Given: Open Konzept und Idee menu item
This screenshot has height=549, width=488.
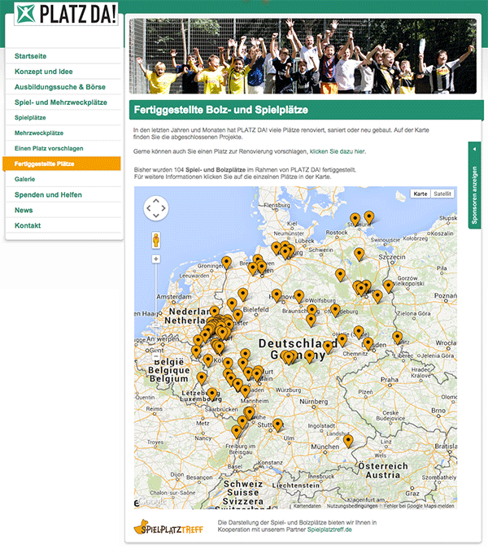Looking at the screenshot, I should (x=43, y=72).
